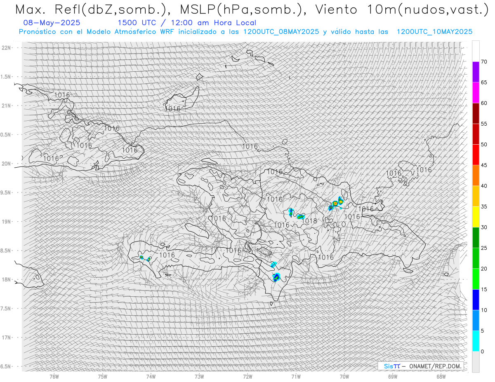Click the "76W" longitude label
Screen dimensions: 495x382
coord(54,376)
